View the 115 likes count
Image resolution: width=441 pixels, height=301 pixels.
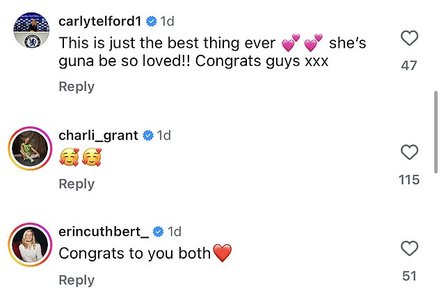pos(410,180)
